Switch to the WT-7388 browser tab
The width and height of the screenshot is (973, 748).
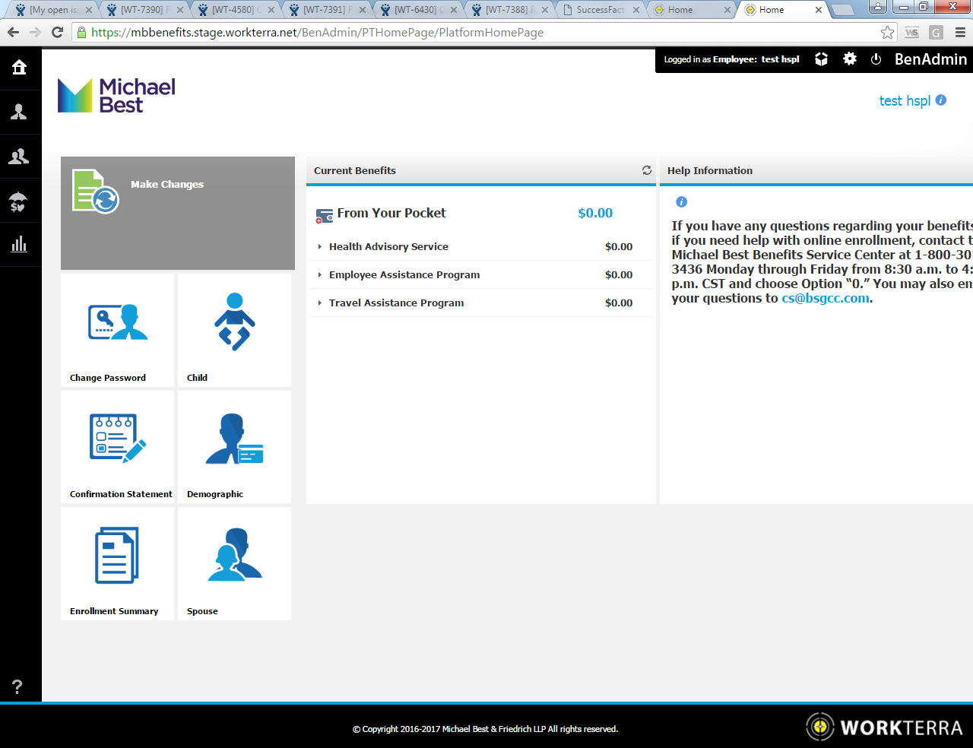click(509, 10)
